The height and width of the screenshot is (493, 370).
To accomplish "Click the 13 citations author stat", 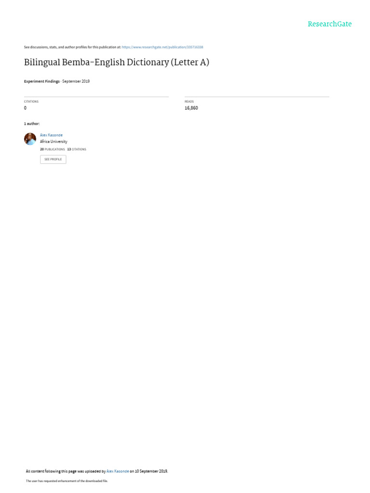I will (x=77, y=149).
